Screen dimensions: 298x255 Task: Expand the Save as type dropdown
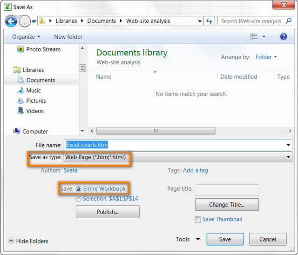point(289,157)
